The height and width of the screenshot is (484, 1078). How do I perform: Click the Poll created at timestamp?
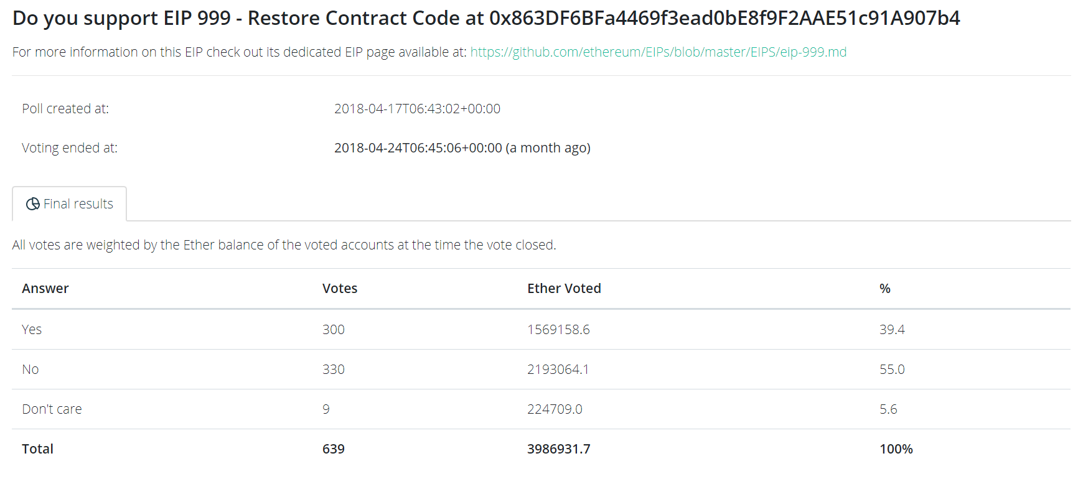click(418, 109)
